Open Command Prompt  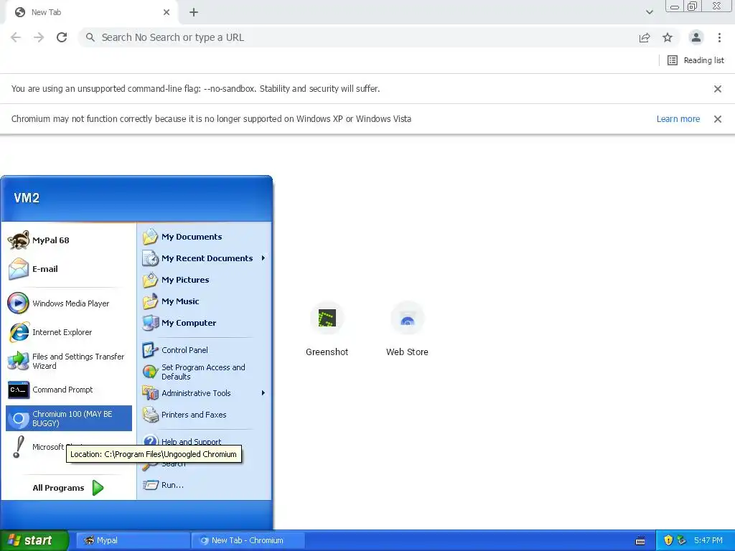[69, 390]
